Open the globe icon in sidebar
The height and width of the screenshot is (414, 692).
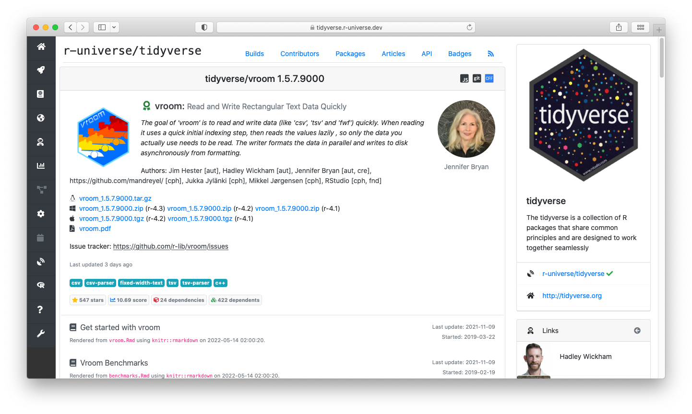coord(41,118)
